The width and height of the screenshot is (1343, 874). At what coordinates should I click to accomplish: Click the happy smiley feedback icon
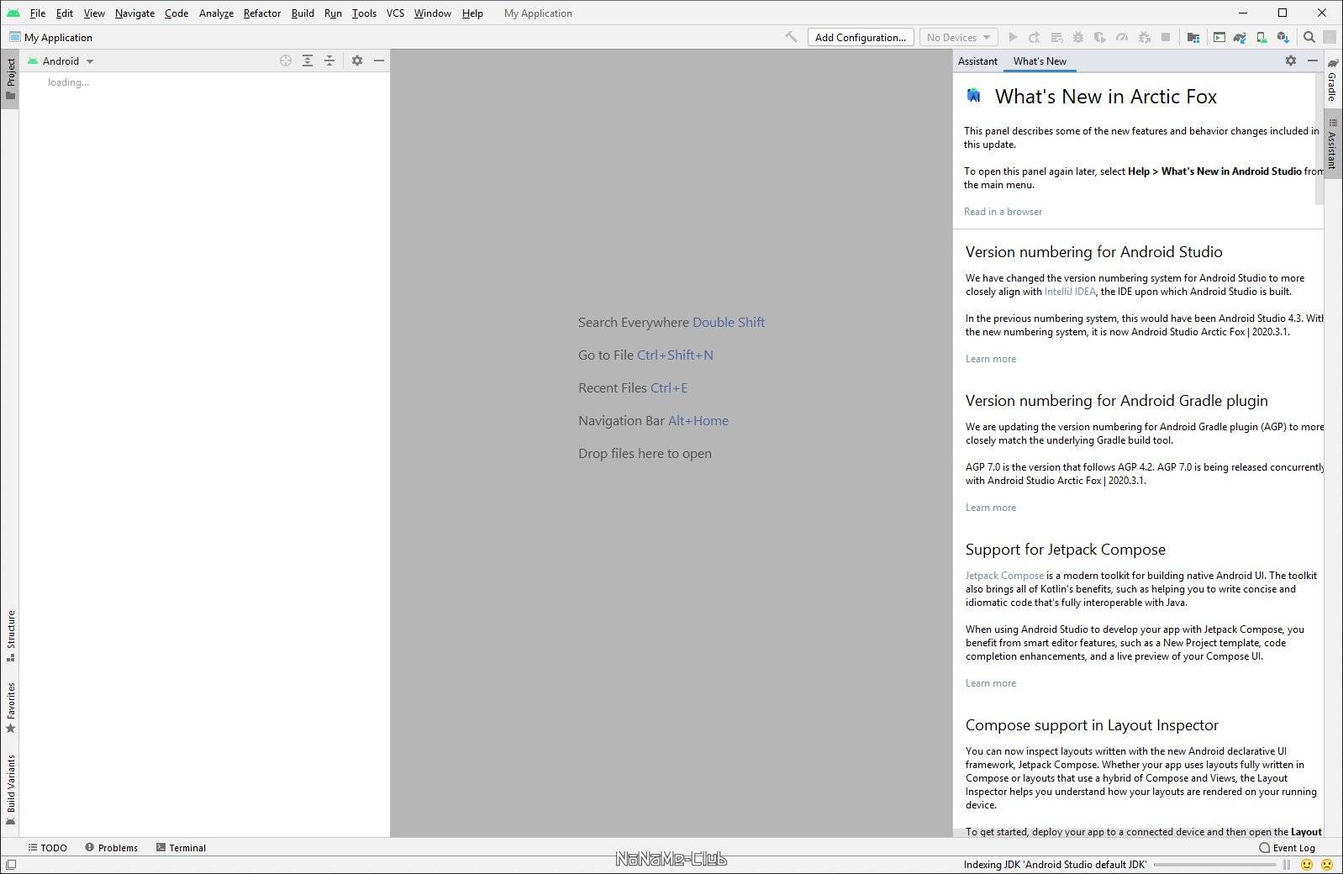coord(1307,864)
